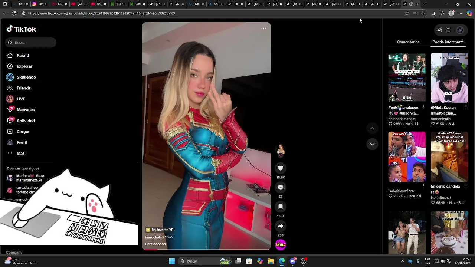
Task: Go back with the browser back arrow
Action: tap(4, 13)
